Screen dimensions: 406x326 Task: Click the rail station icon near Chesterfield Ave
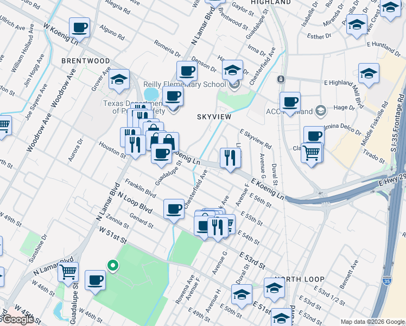[281, 79]
